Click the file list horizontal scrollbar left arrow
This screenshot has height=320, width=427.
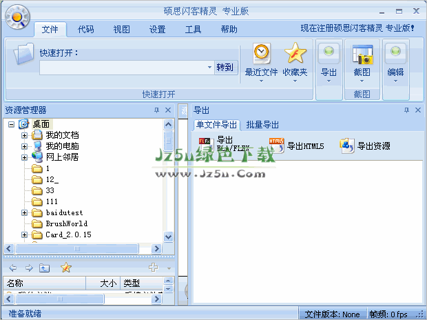coord(9,299)
